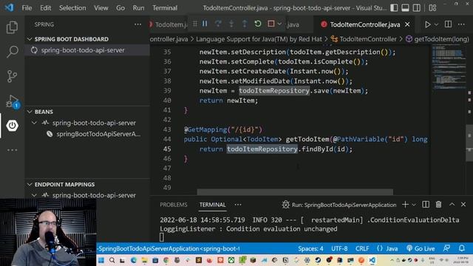Click the debug Step Into button
Screen dimensions: 473x266
[x=231, y=24]
